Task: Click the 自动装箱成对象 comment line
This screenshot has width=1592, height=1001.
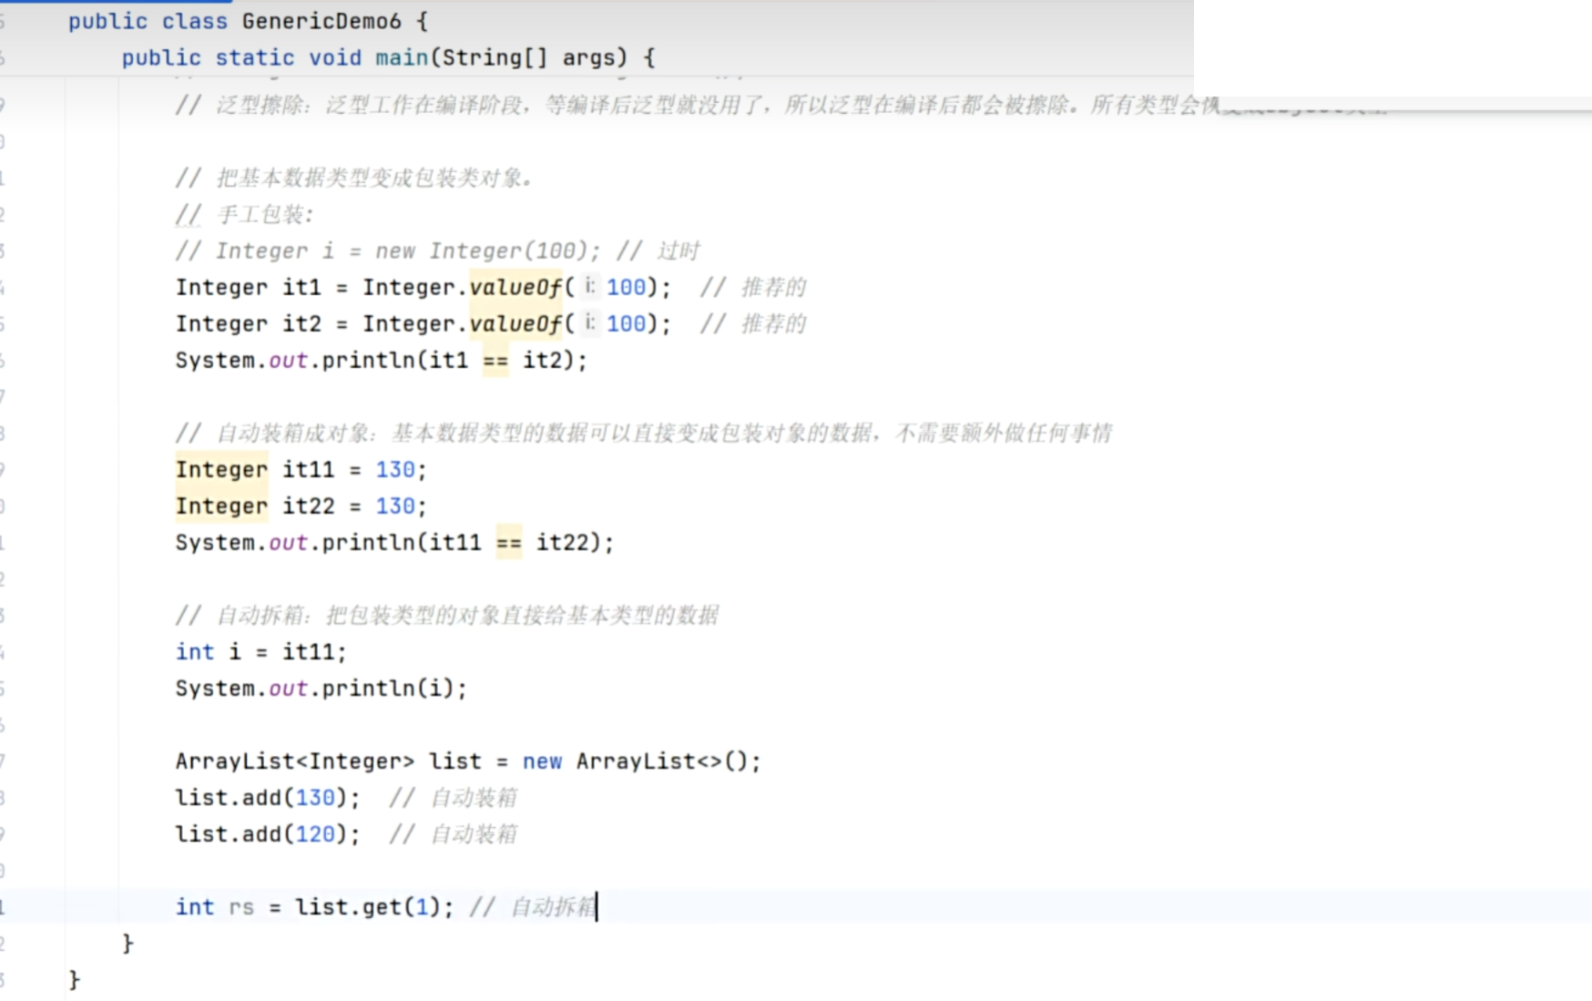Action: [x=644, y=434]
